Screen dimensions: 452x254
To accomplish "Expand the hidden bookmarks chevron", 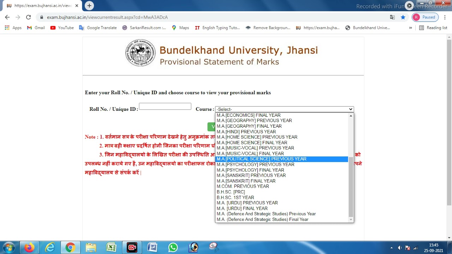I will click(410, 28).
